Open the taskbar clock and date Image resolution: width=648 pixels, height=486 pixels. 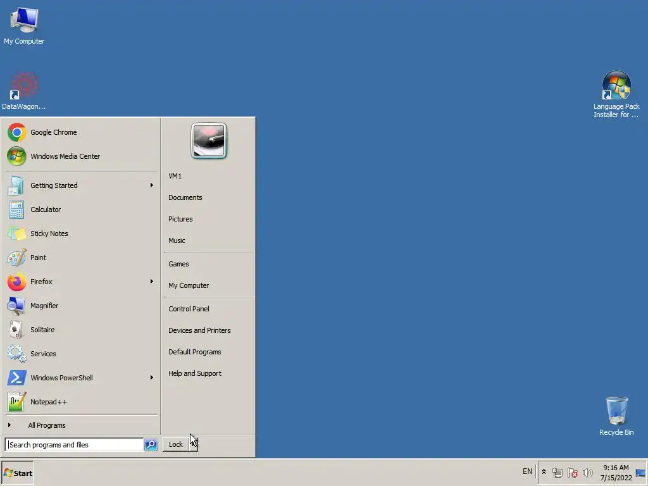(616, 473)
